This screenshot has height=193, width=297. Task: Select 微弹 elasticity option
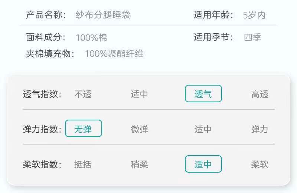click(x=139, y=129)
